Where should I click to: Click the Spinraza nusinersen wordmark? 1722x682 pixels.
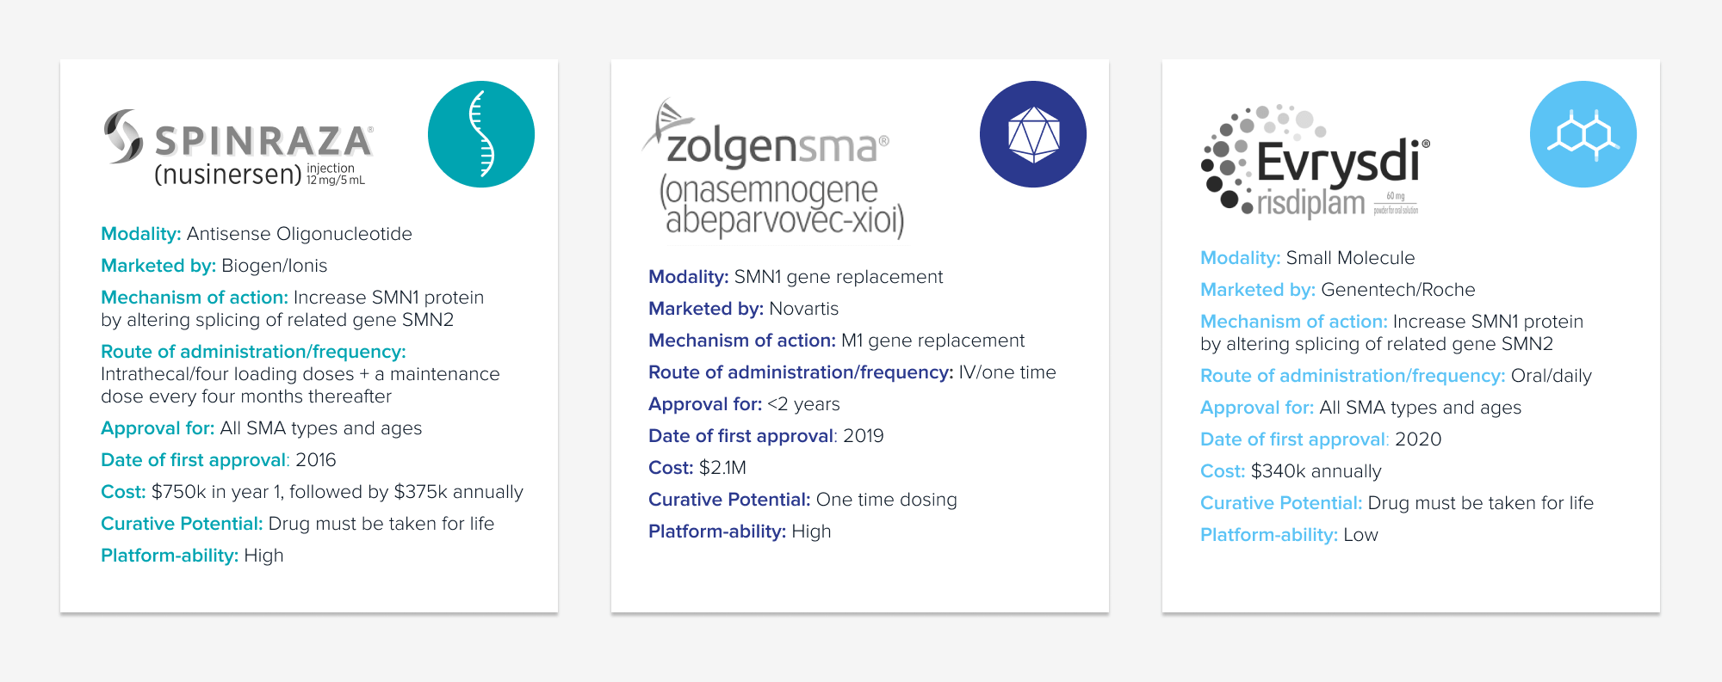[228, 175]
